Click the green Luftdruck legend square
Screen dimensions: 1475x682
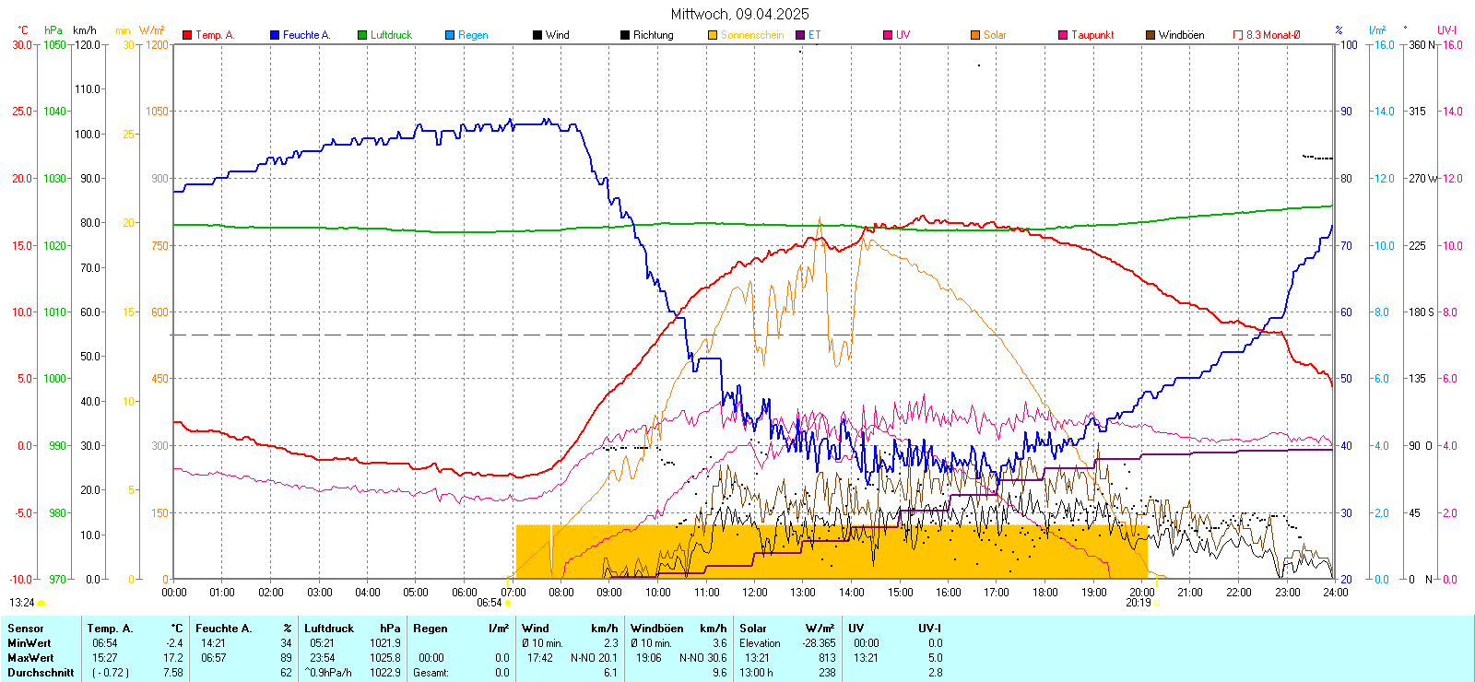click(362, 35)
